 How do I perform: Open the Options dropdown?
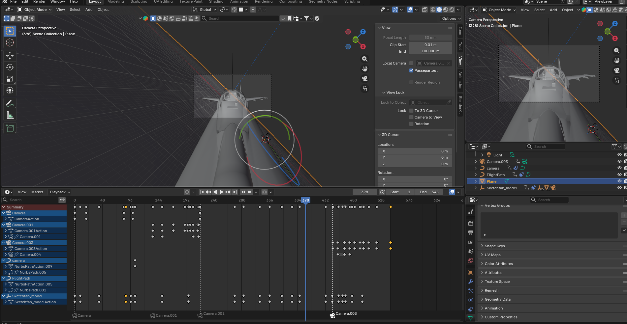451,18
